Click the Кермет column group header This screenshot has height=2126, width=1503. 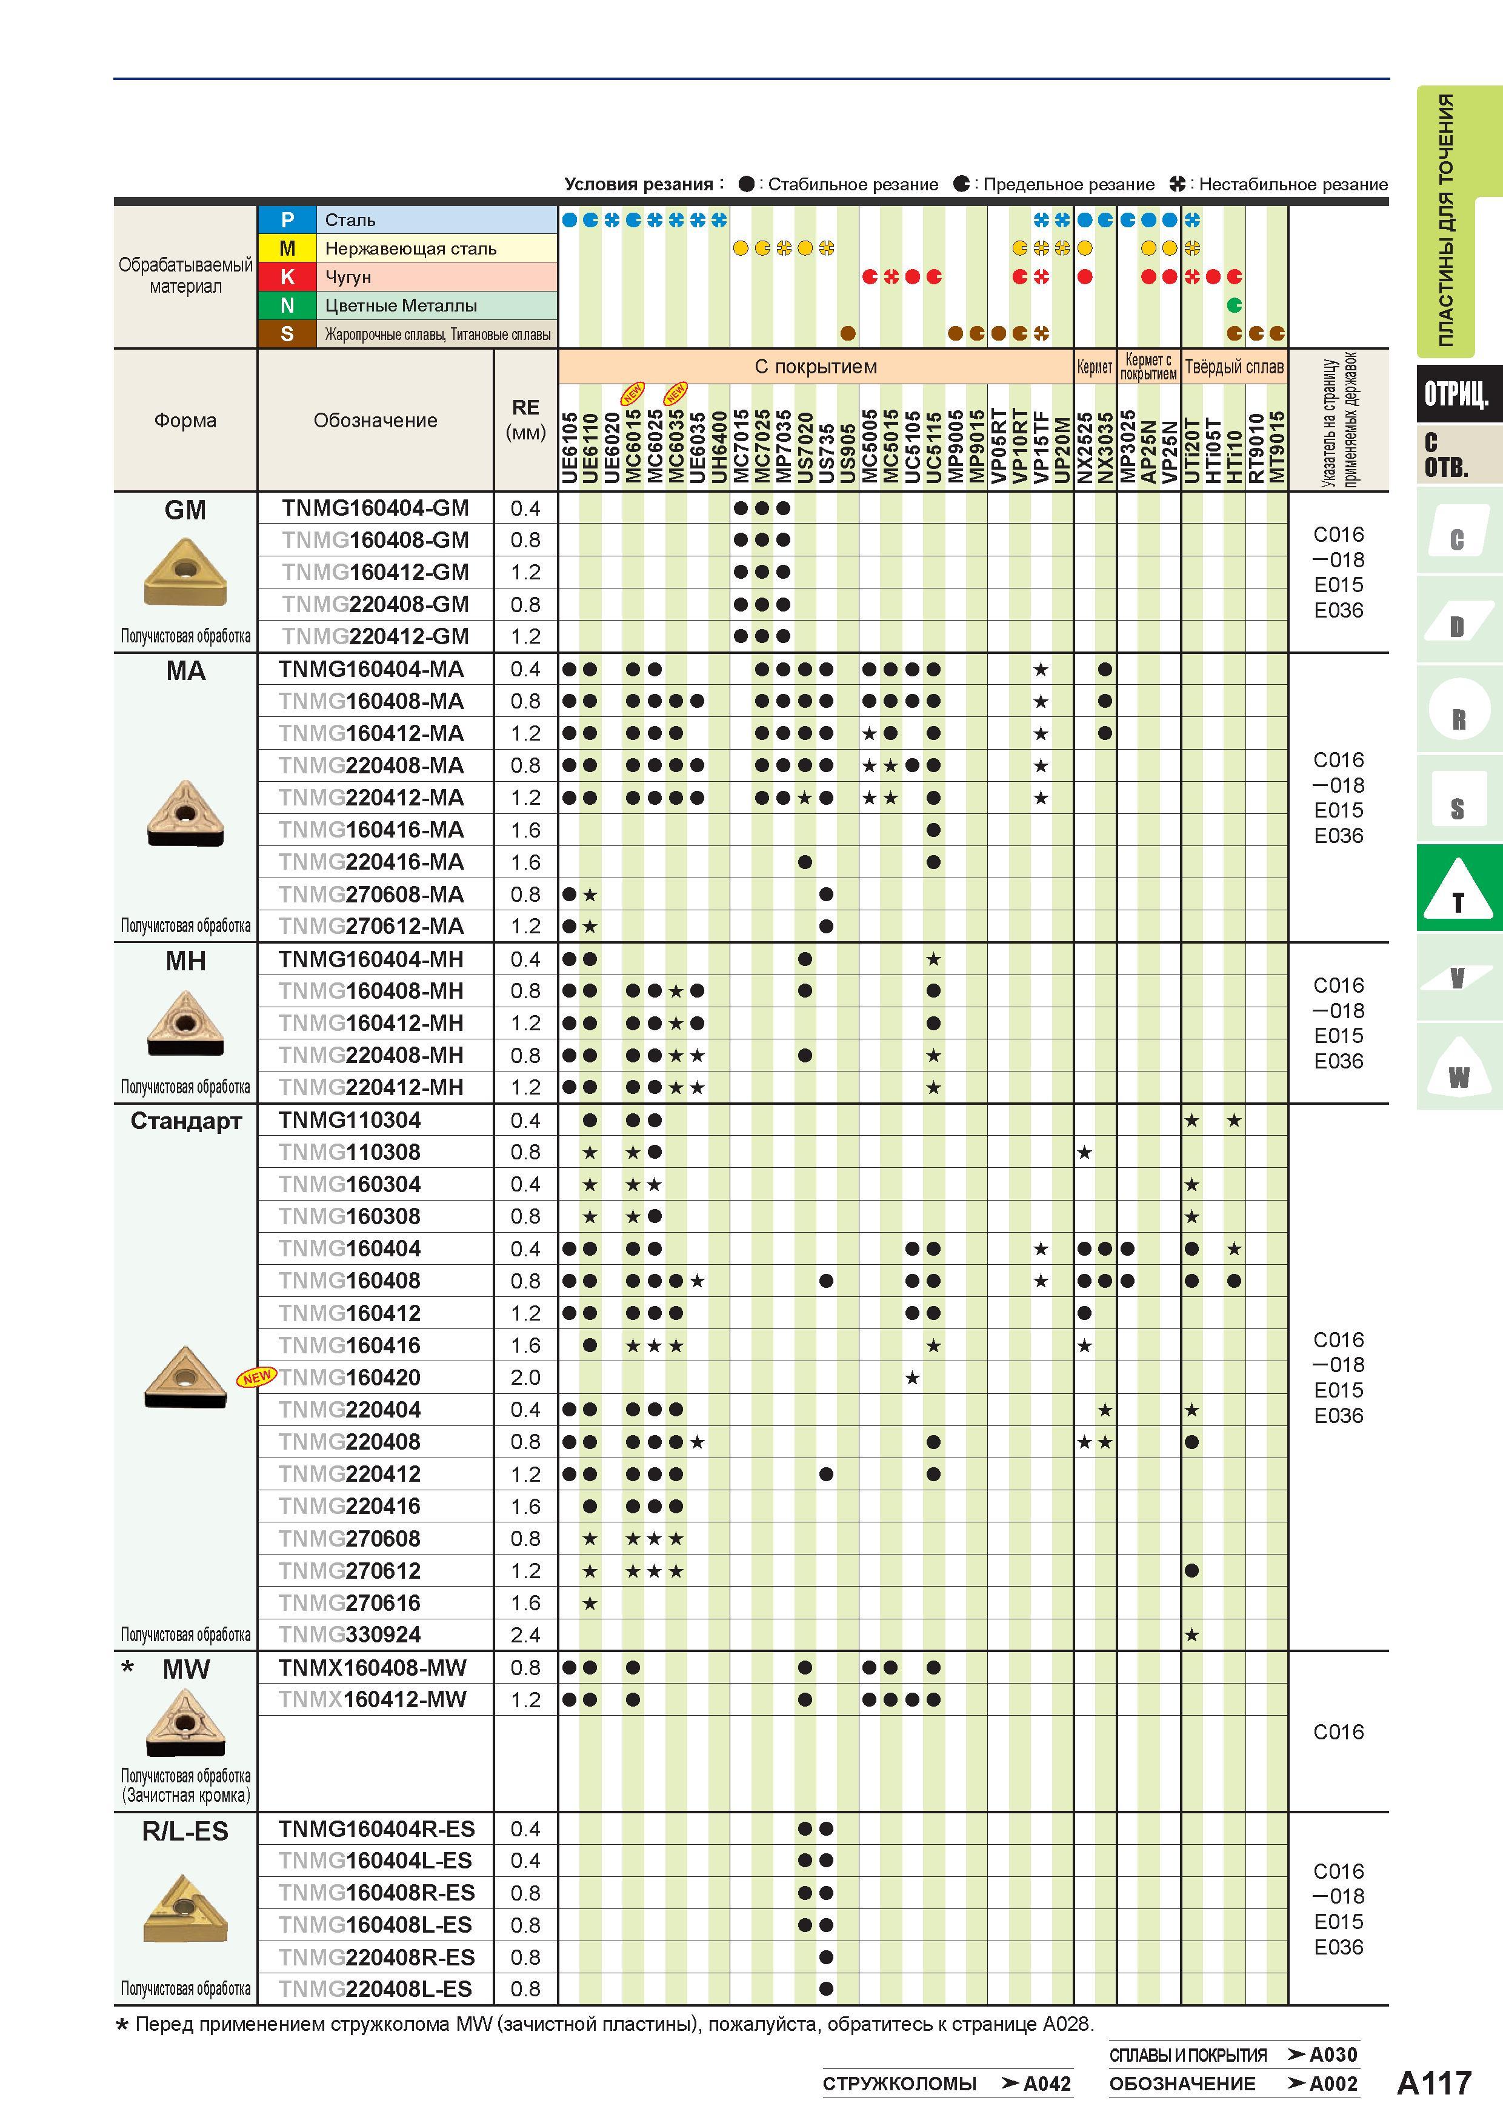point(1095,367)
